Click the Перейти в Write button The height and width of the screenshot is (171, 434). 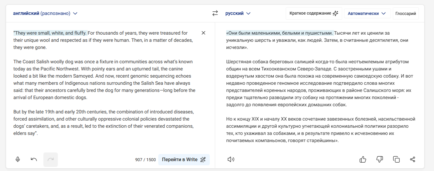184,159
